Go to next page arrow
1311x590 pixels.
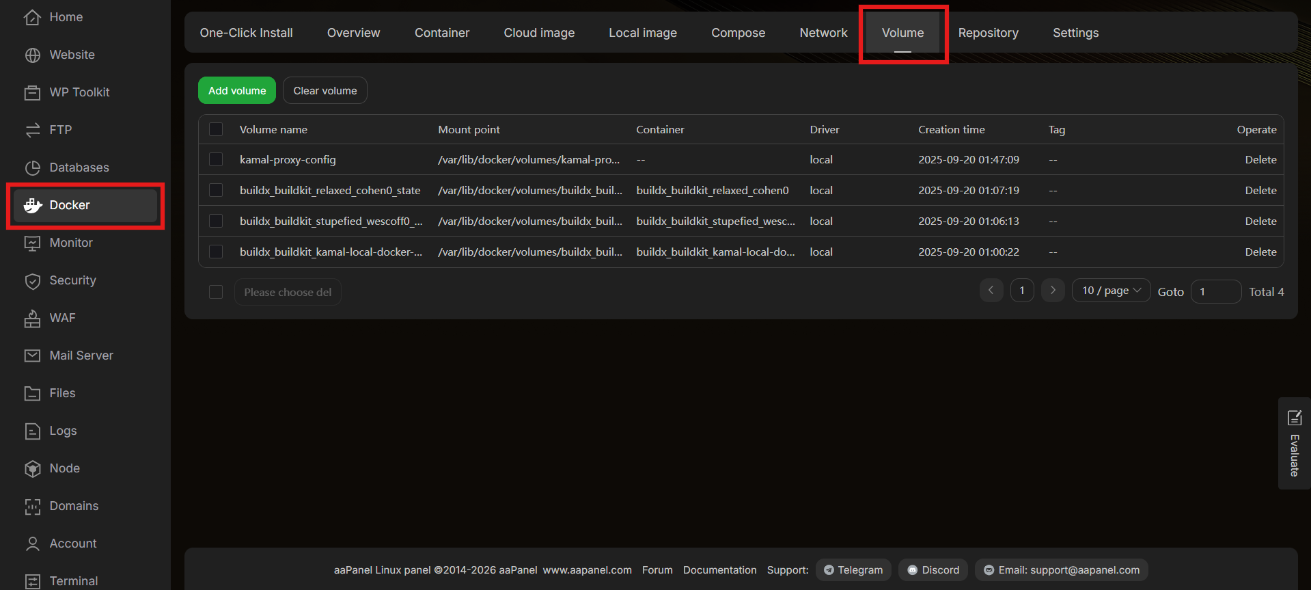pos(1053,291)
